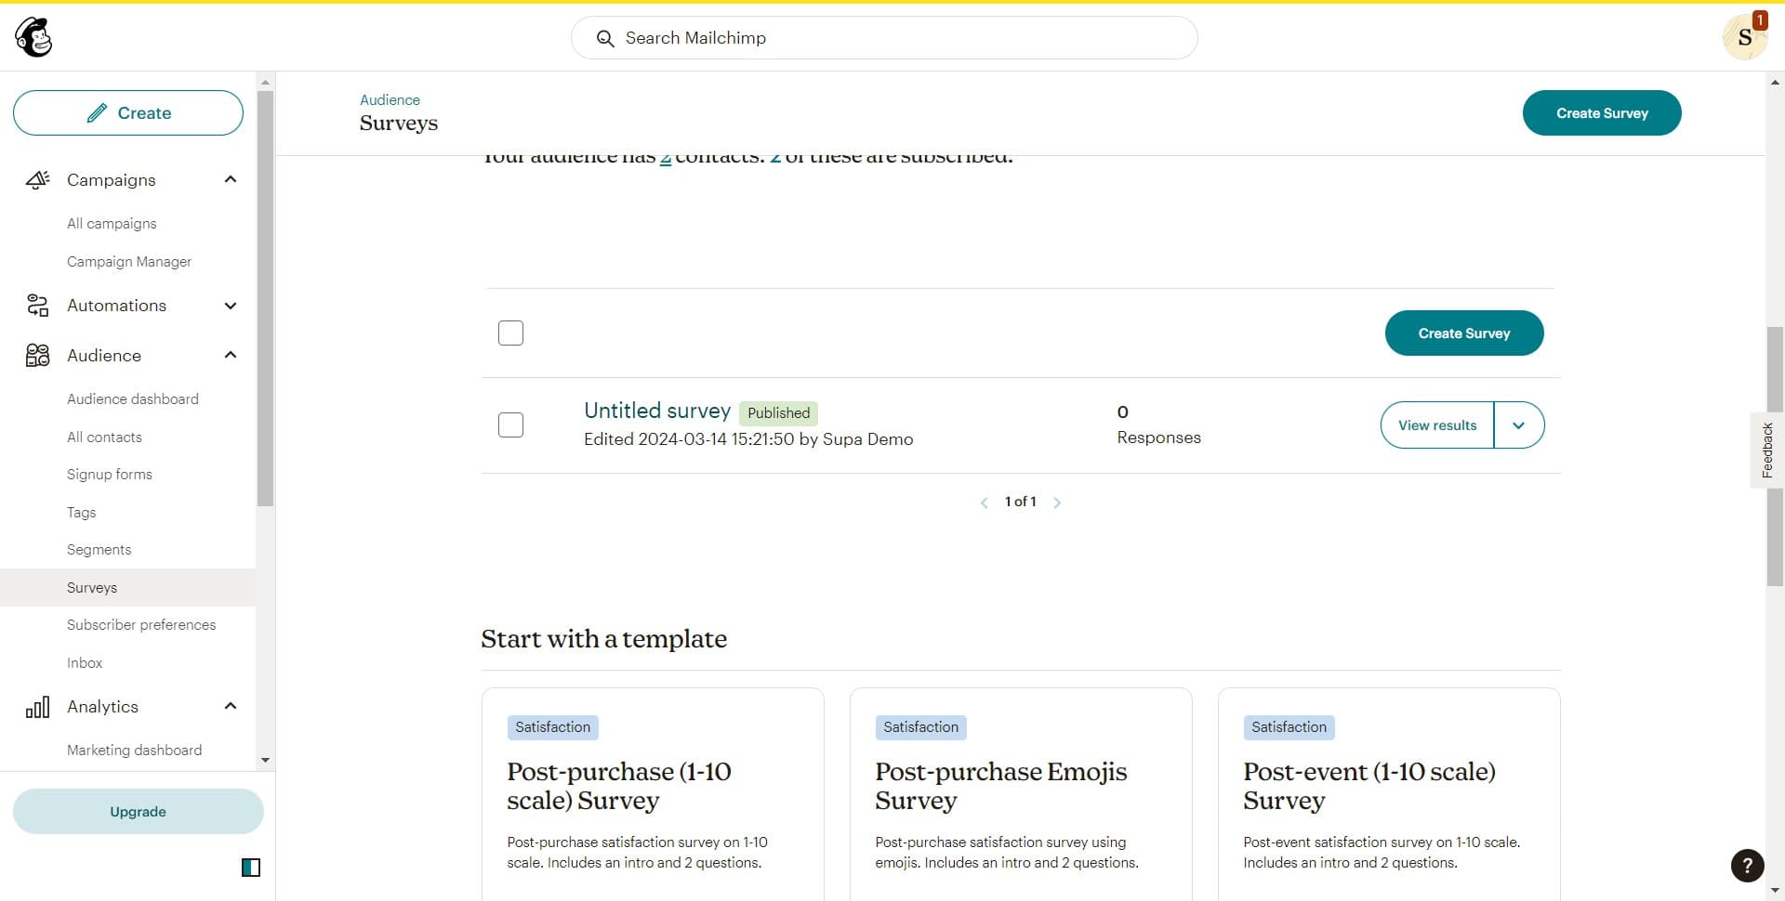Open the View results dropdown arrow
The width and height of the screenshot is (1785, 901).
pyautogui.click(x=1519, y=424)
